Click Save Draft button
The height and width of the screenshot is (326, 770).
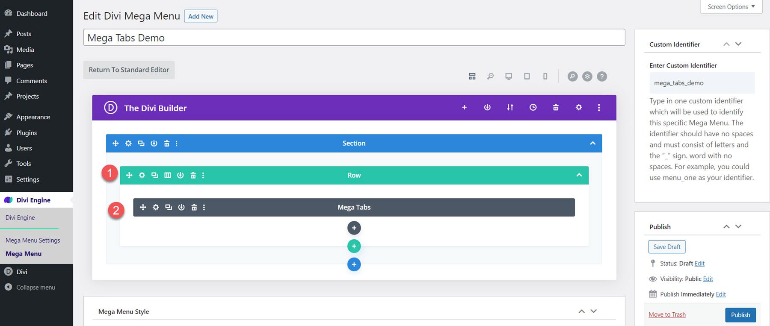667,247
